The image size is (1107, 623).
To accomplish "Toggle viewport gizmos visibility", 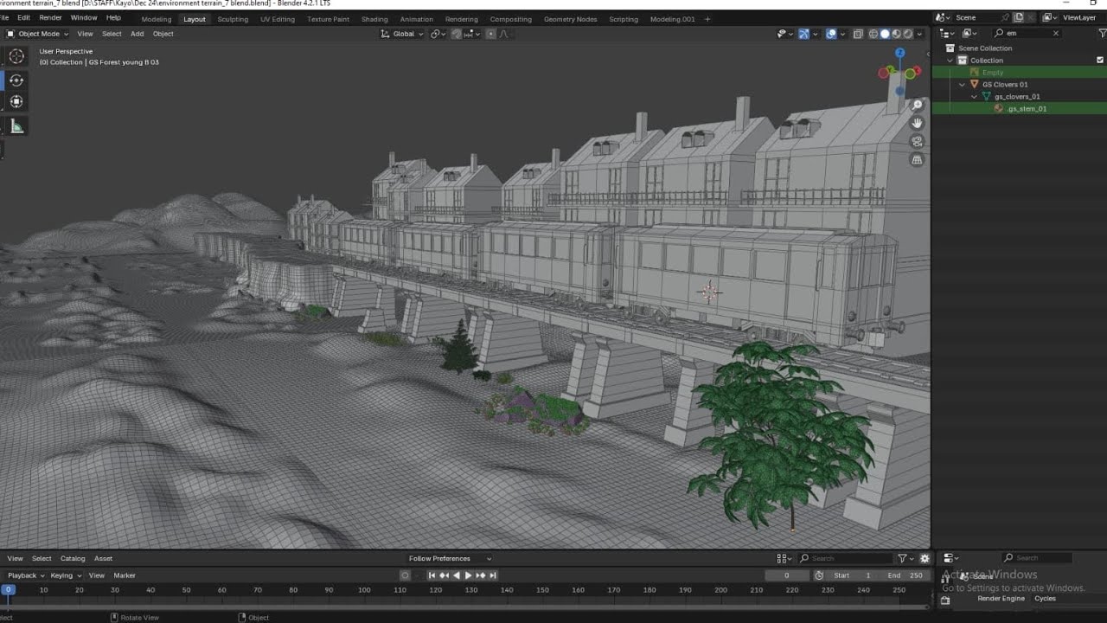I will [803, 34].
